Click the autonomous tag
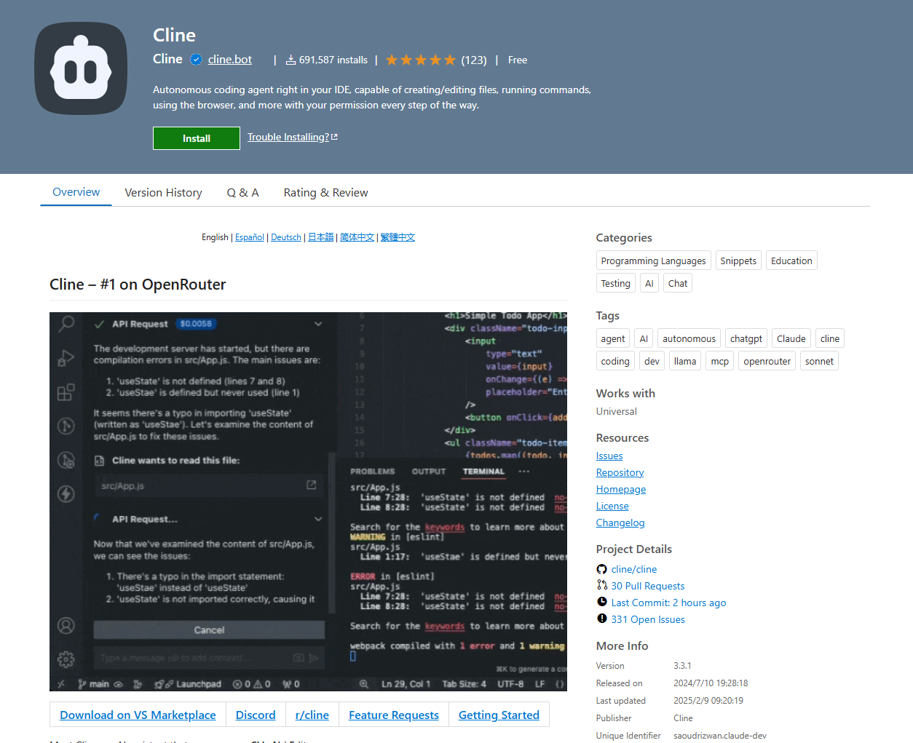Image resolution: width=913 pixels, height=743 pixels. 689,338
